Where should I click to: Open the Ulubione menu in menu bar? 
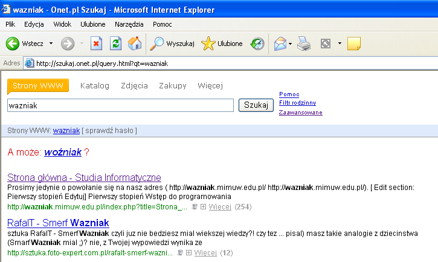[x=93, y=24]
